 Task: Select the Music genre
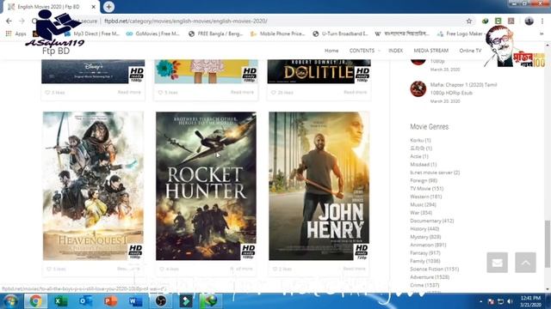[423, 204]
